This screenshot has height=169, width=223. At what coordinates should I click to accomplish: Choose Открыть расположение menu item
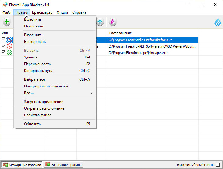tap(55, 108)
